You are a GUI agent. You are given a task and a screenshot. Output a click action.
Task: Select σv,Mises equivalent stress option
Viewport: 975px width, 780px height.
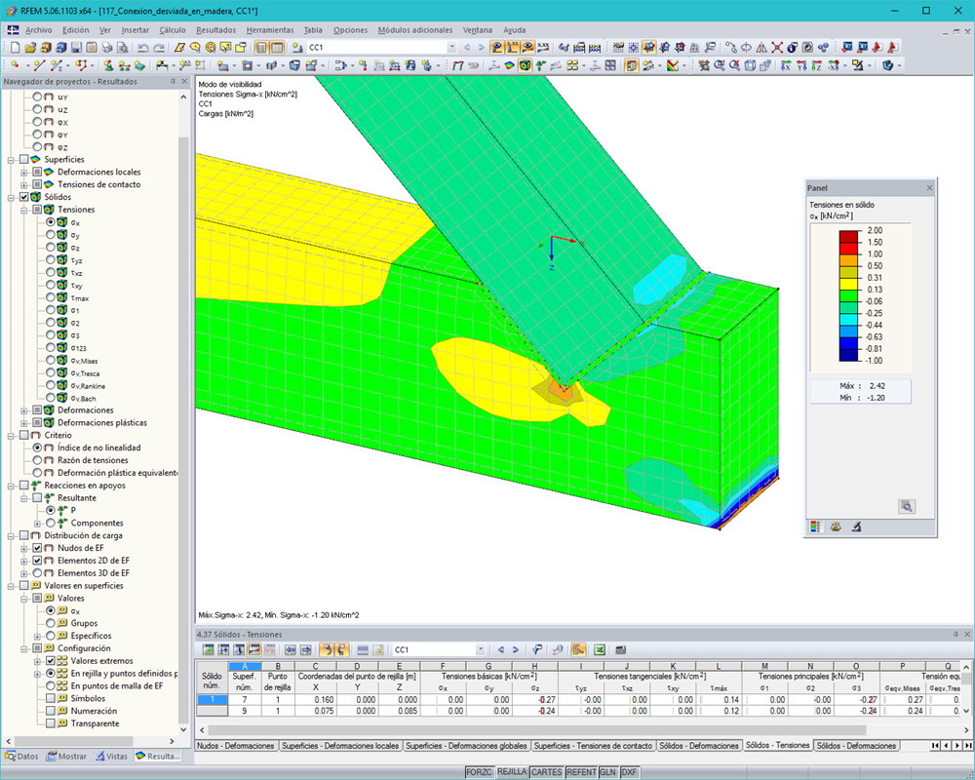(x=51, y=360)
